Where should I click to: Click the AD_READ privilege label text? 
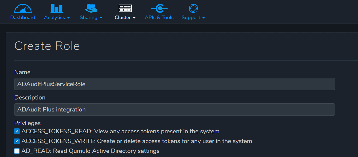pyautogui.click(x=90, y=151)
